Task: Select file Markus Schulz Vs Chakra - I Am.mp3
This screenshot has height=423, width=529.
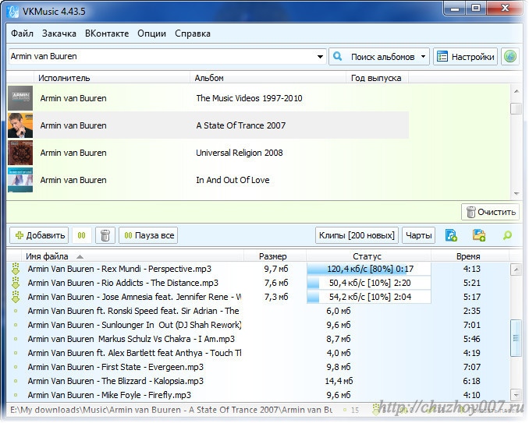Action: tap(131, 339)
